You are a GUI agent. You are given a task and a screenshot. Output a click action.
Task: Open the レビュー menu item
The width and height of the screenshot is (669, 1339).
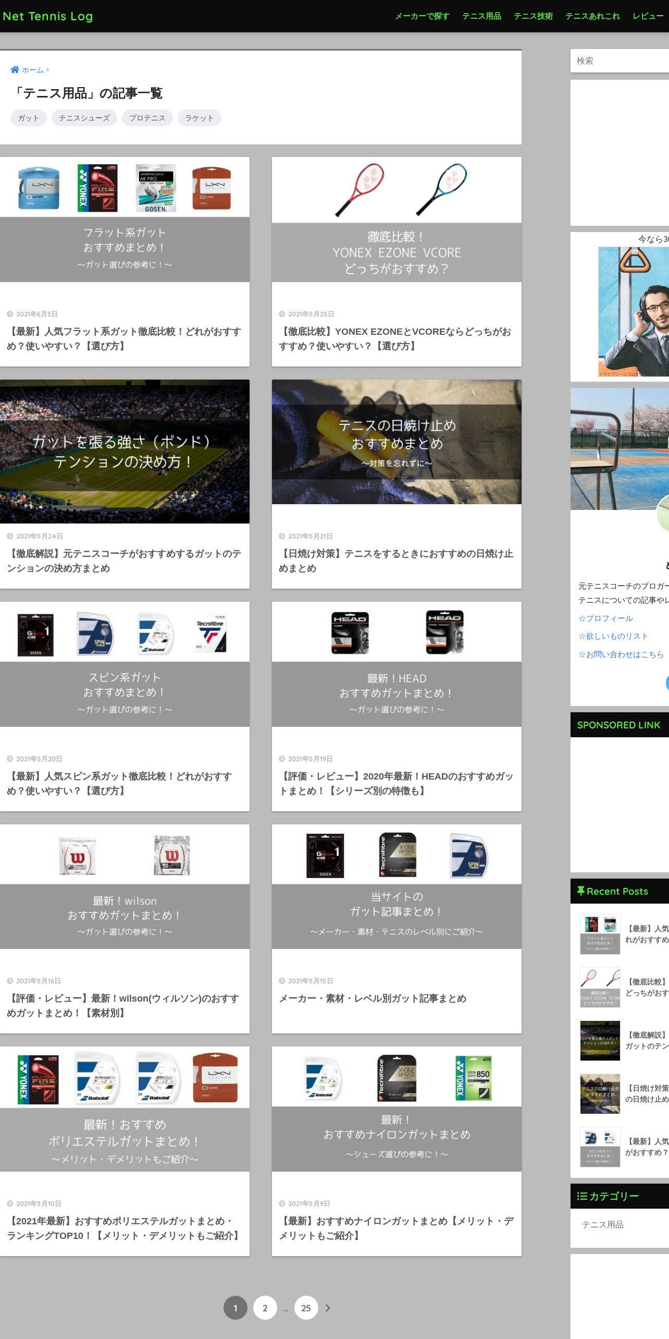648,16
